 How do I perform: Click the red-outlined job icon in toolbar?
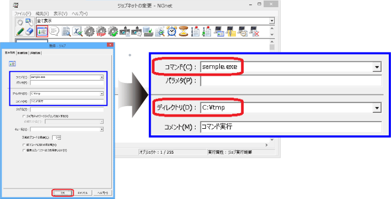pos(42,32)
